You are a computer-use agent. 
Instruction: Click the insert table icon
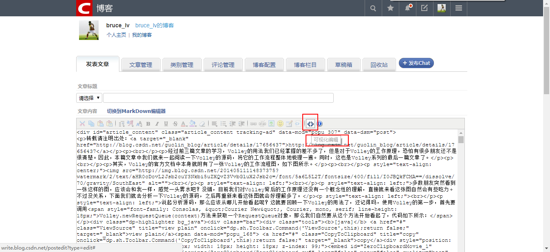pos(289,124)
